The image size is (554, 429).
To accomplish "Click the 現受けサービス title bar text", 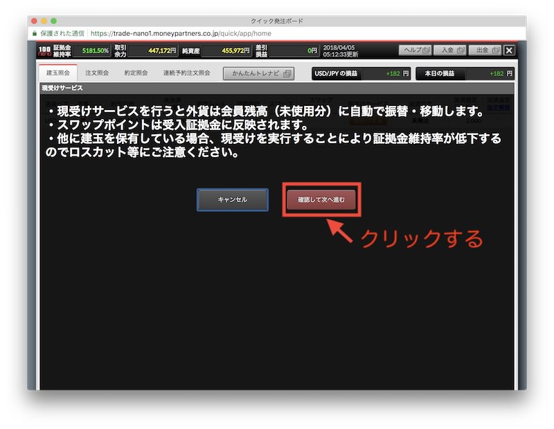I will pos(62,88).
